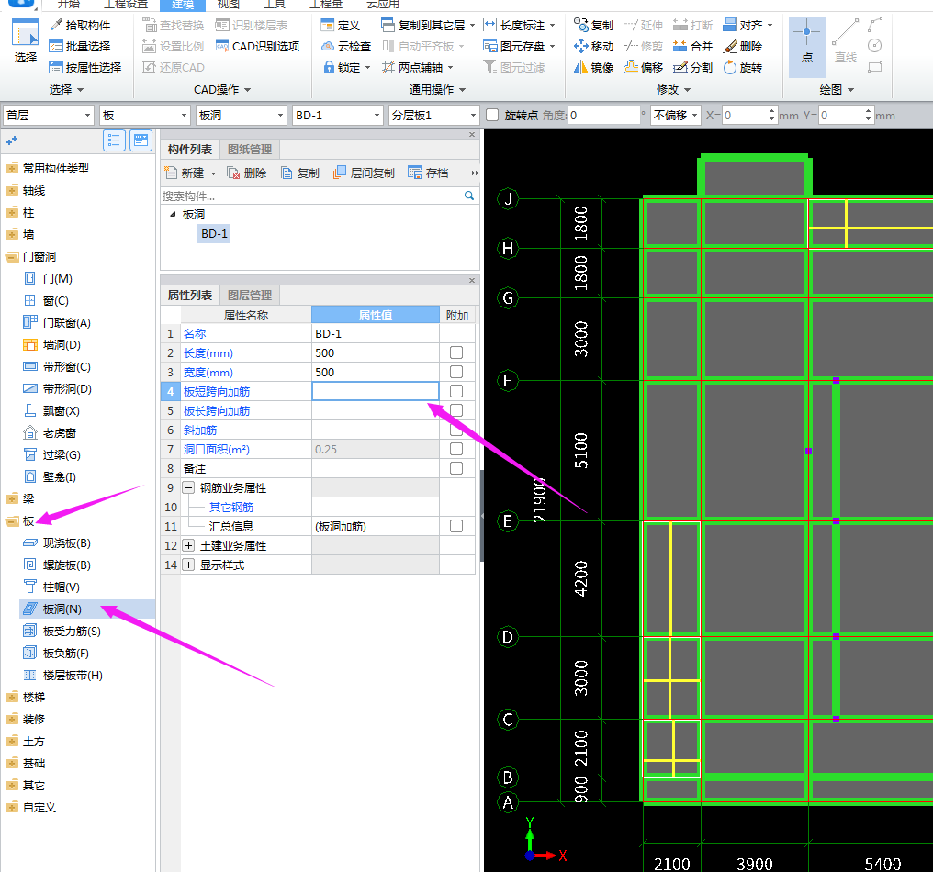Choose the 偏移 offset tool
Image resolution: width=933 pixels, height=872 pixels.
643,67
